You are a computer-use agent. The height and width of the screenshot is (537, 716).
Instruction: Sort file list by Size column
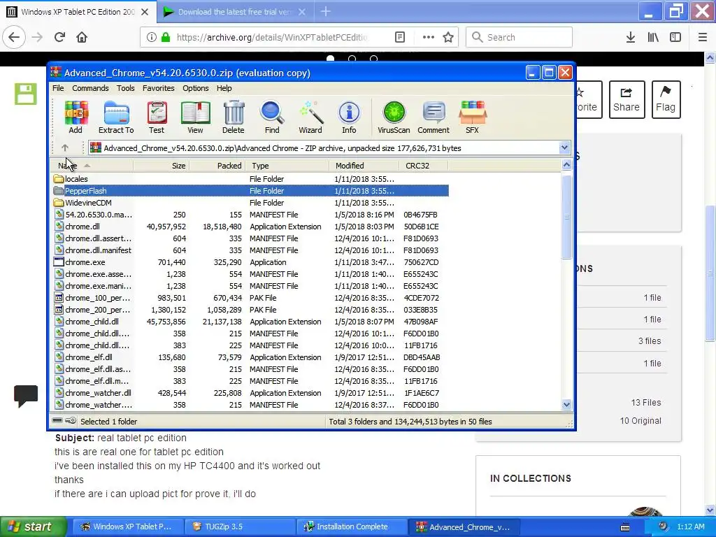(x=161, y=166)
